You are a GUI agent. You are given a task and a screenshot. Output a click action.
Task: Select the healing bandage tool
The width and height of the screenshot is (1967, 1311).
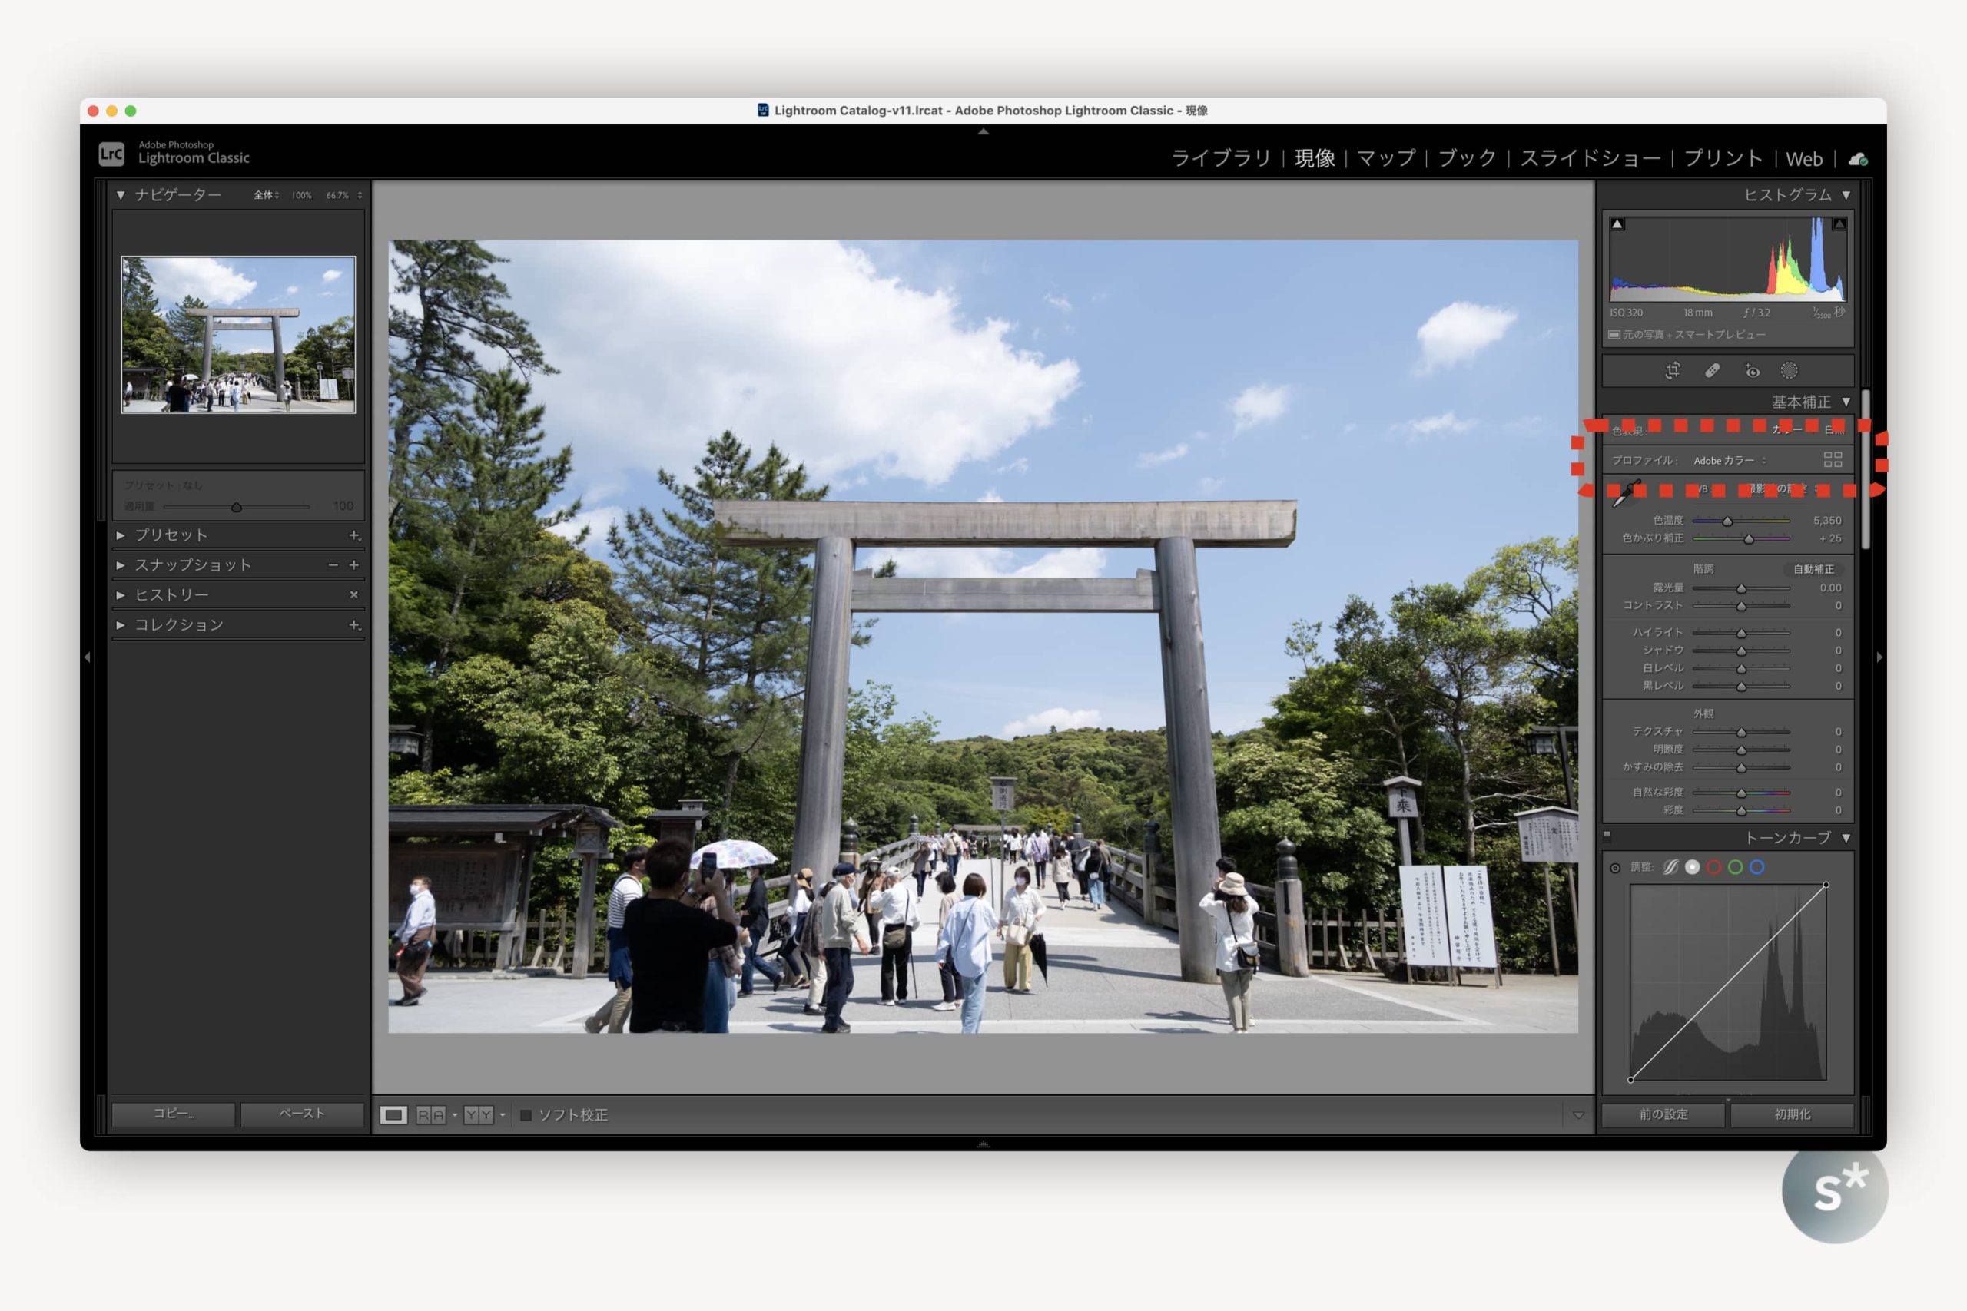click(x=1712, y=370)
